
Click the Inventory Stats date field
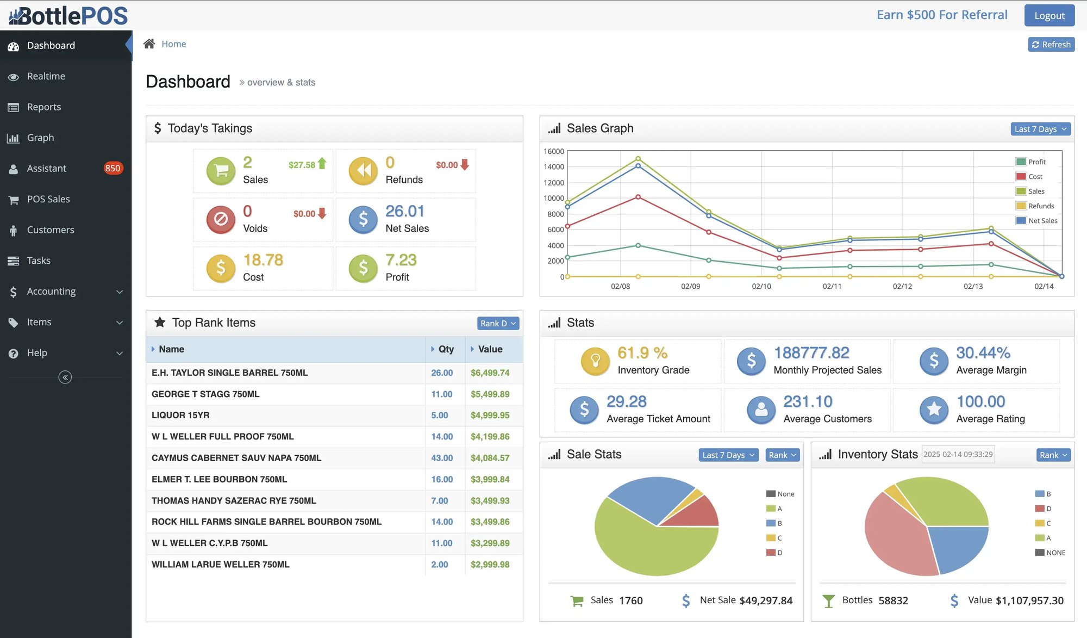point(958,454)
